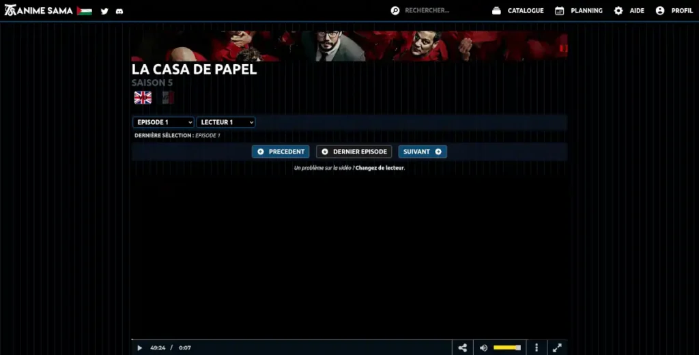
Task: Click the Dernière Sélection Episode 1 text
Action: (x=177, y=136)
